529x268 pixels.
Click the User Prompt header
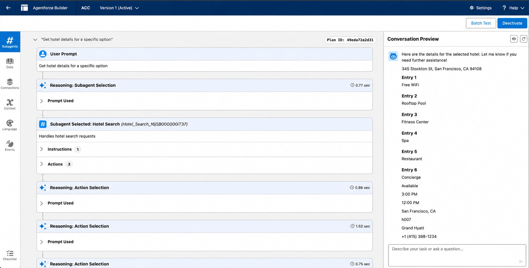point(205,54)
